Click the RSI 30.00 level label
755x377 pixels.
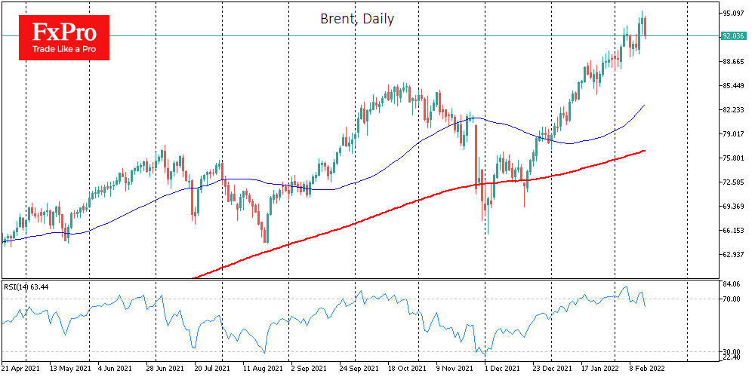point(729,352)
